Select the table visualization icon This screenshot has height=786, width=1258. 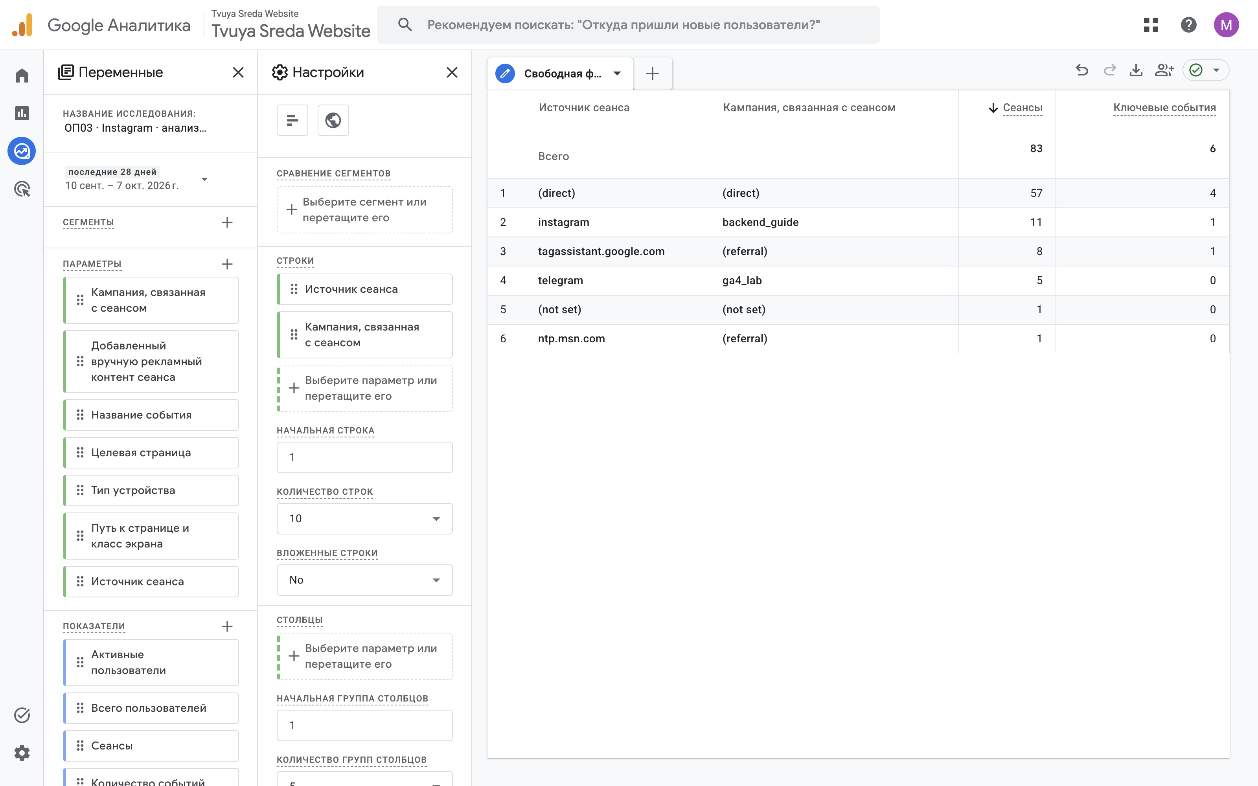pos(292,120)
